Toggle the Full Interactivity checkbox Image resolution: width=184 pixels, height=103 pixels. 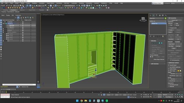coord(171,60)
